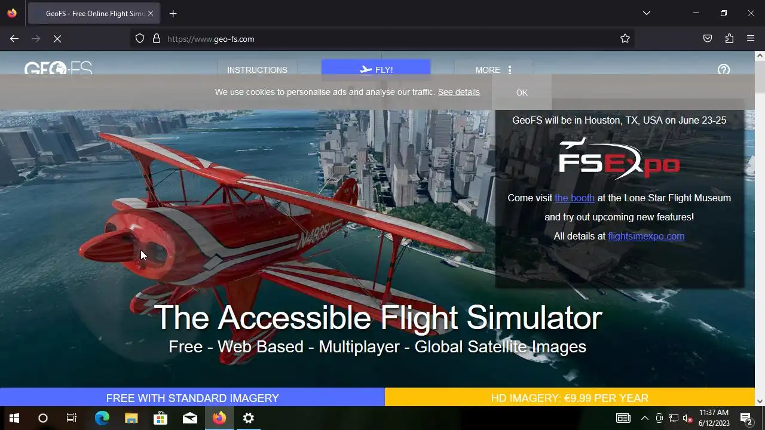
Task: Open Cortana search circle
Action: pos(43,418)
